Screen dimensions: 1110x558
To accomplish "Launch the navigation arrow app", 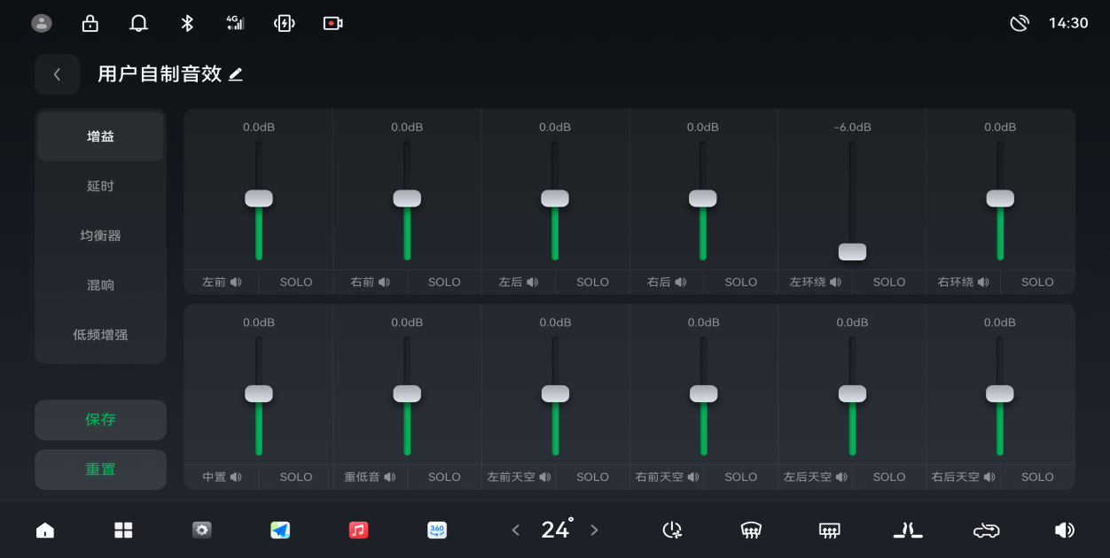I will click(280, 530).
